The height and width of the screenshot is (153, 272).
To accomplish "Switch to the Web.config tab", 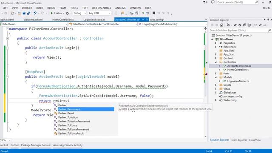I will pos(157,20).
